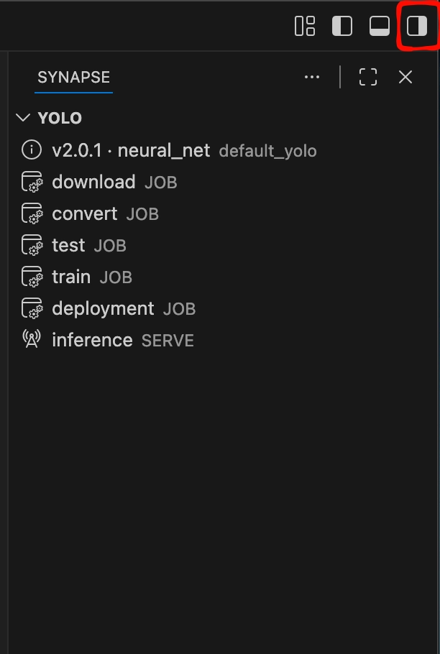Image resolution: width=440 pixels, height=654 pixels.
Task: Click the YOLO section title
Action: point(60,118)
